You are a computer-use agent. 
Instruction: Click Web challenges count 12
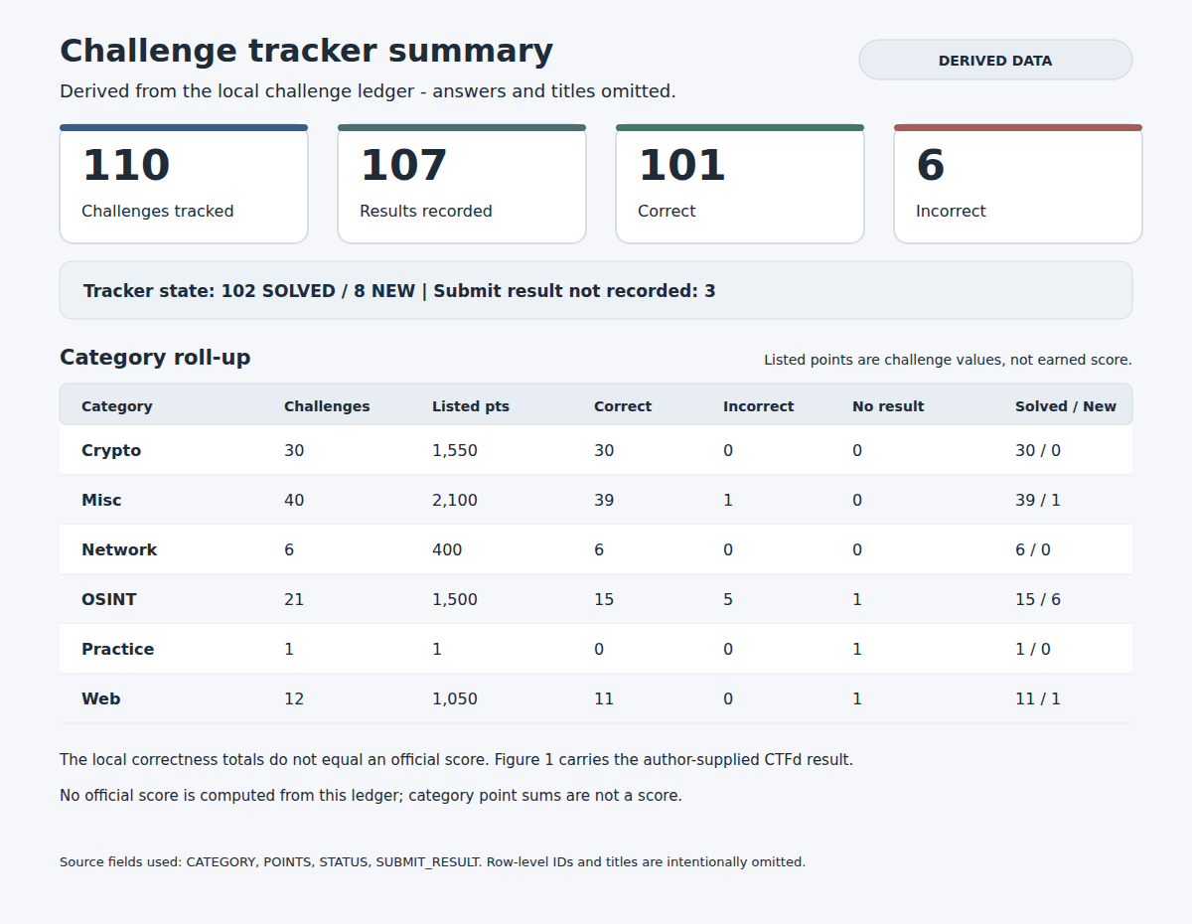294,698
